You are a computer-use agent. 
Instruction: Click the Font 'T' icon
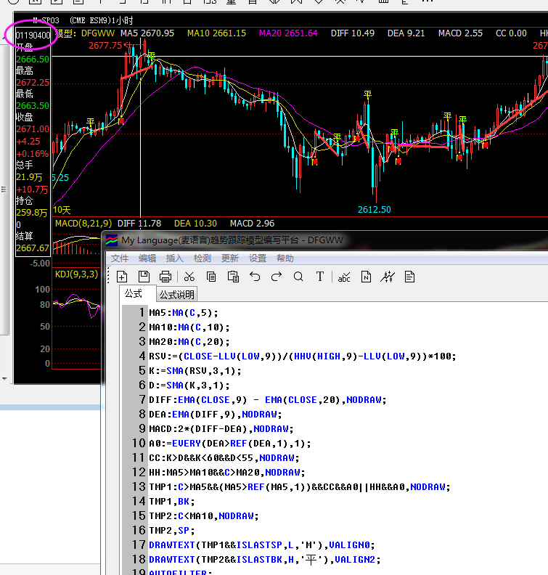click(x=320, y=277)
